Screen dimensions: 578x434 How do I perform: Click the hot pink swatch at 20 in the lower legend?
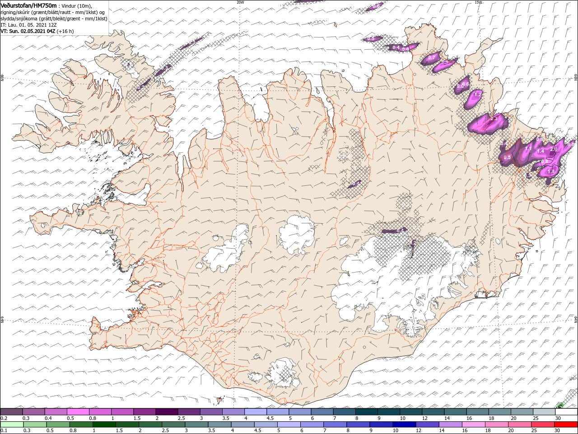(x=520, y=425)
